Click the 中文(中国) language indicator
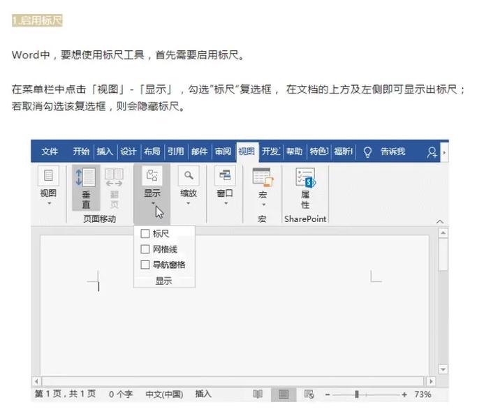The image size is (477, 414). click(165, 394)
